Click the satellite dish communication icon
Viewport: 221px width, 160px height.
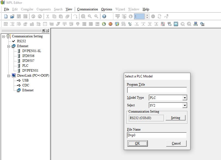[x=130, y=24]
